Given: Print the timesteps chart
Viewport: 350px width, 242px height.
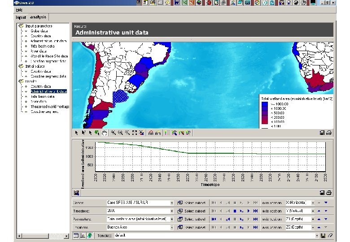Looking at the screenshot, I should [x=329, y=193].
